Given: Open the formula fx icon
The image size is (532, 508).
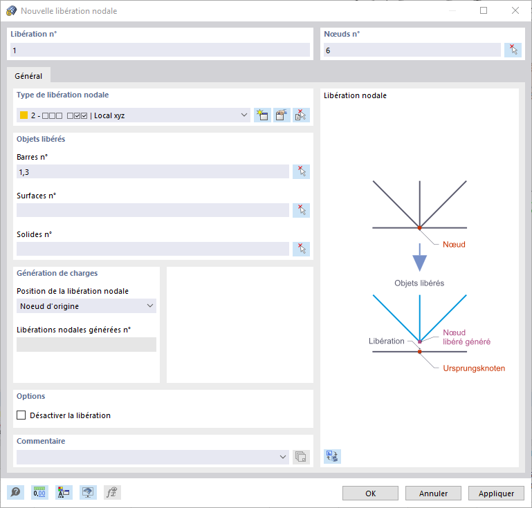Looking at the screenshot, I should pyautogui.click(x=112, y=492).
